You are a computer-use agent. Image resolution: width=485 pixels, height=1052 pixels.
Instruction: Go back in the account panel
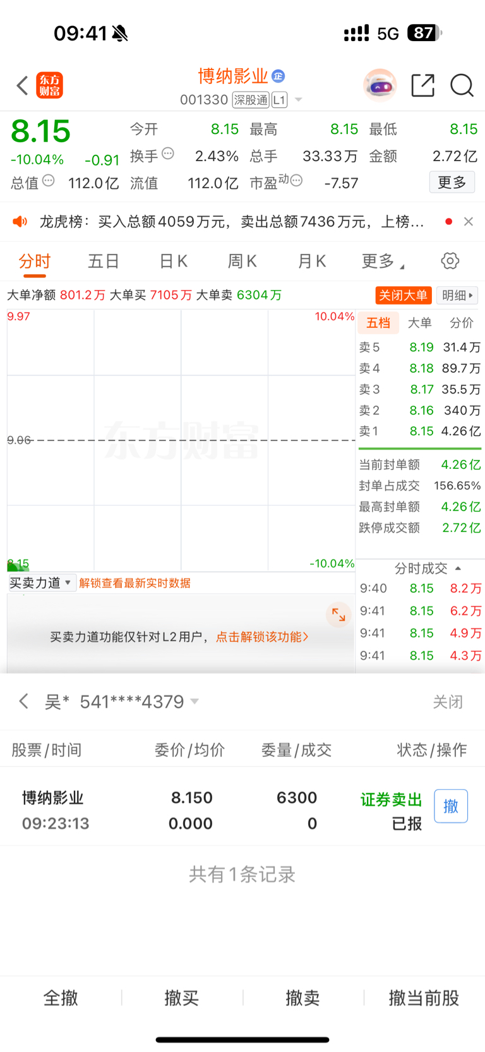pyautogui.click(x=24, y=701)
